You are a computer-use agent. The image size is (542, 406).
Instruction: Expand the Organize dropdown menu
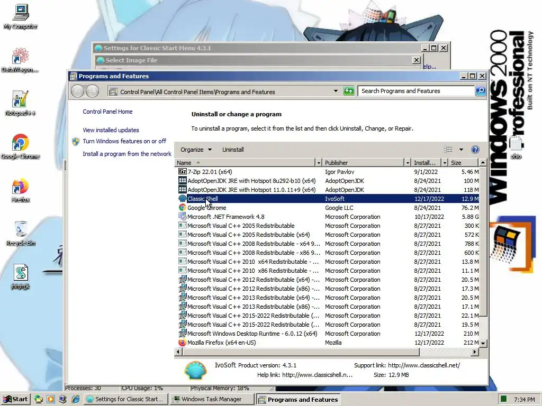tap(196, 150)
